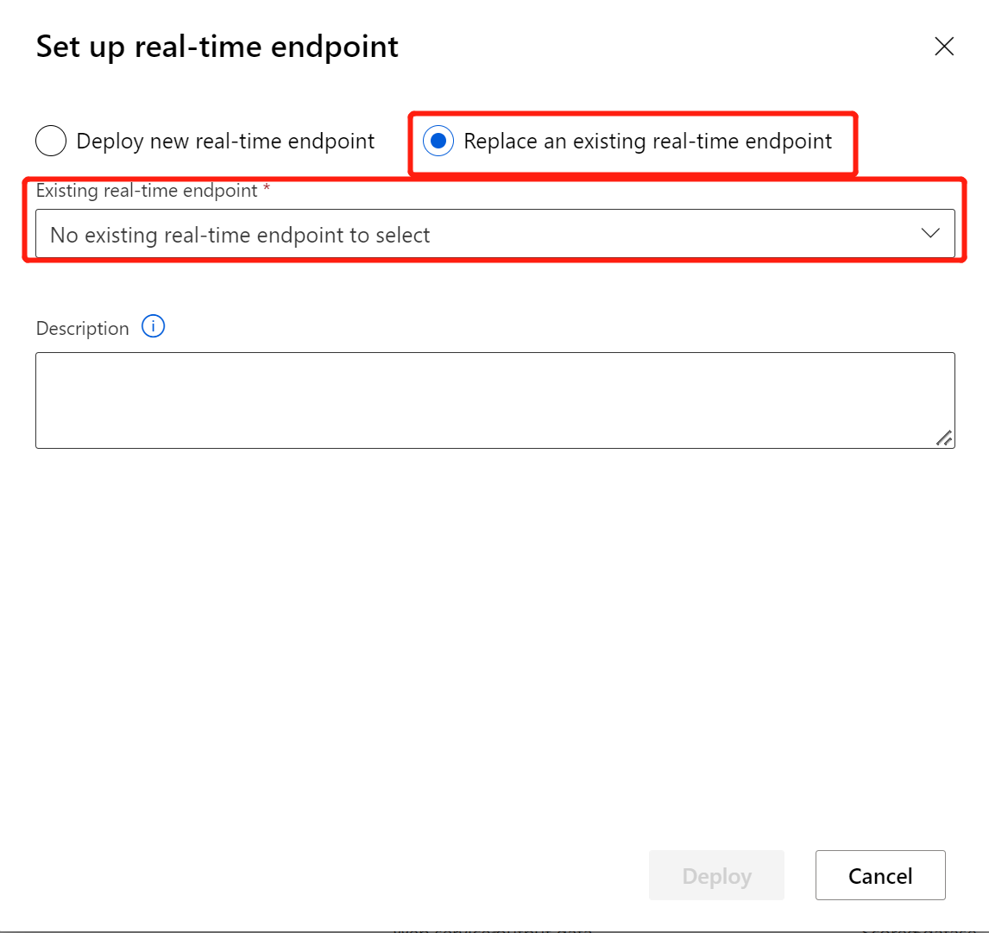The width and height of the screenshot is (989, 933).
Task: Close the dialog with the X icon
Action: point(944,47)
